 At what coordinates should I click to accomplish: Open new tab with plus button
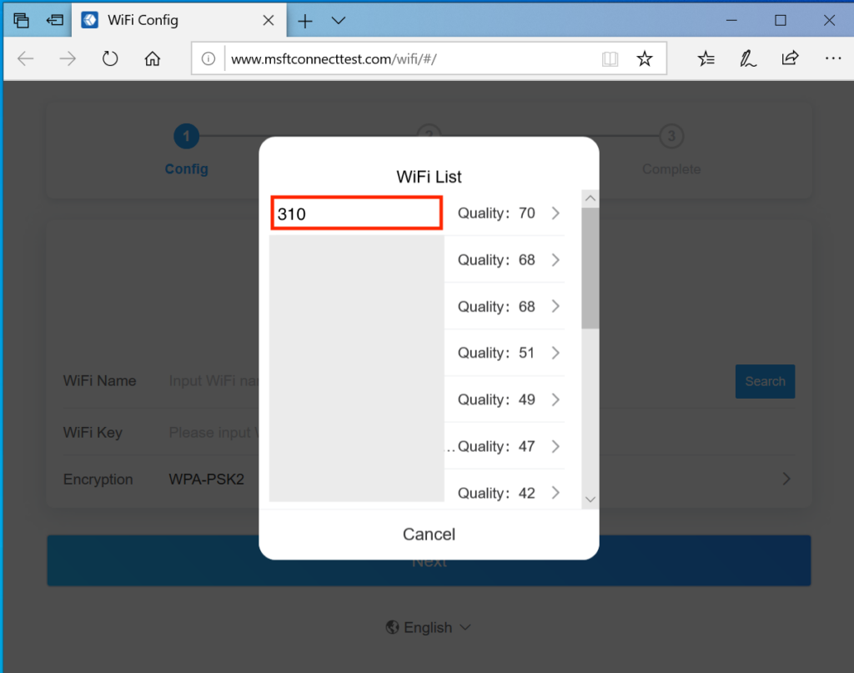305,21
